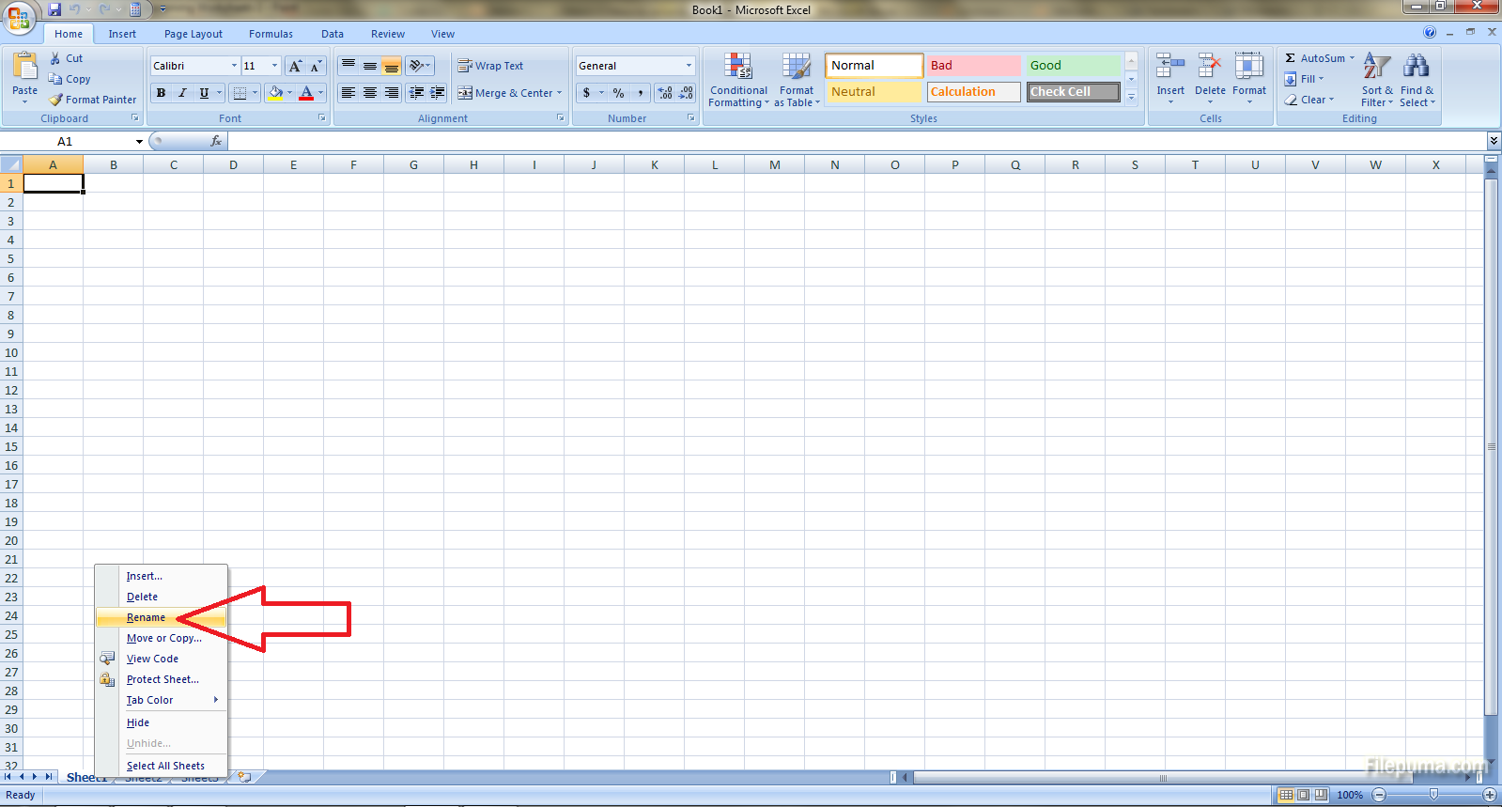The width and height of the screenshot is (1502, 807).
Task: Toggle Align Text Left
Action: click(x=348, y=93)
